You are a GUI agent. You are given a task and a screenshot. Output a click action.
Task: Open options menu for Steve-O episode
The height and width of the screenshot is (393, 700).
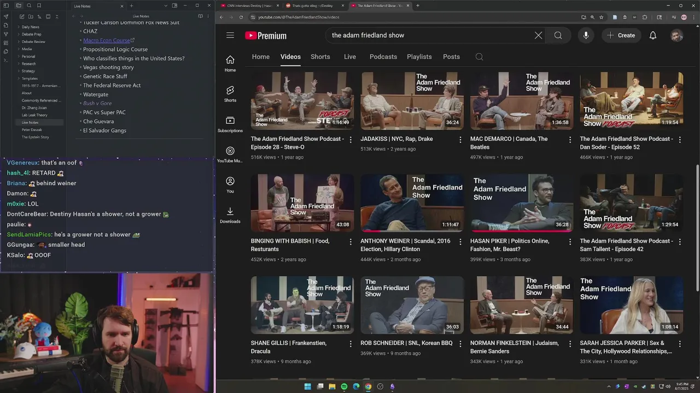(351, 140)
